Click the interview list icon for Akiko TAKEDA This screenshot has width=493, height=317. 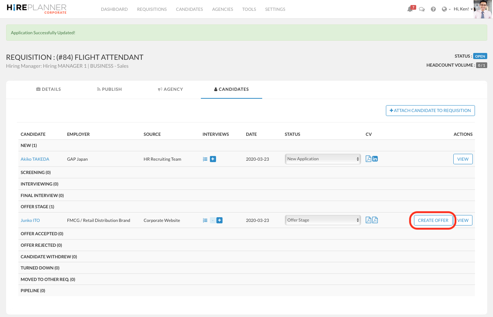click(x=205, y=159)
